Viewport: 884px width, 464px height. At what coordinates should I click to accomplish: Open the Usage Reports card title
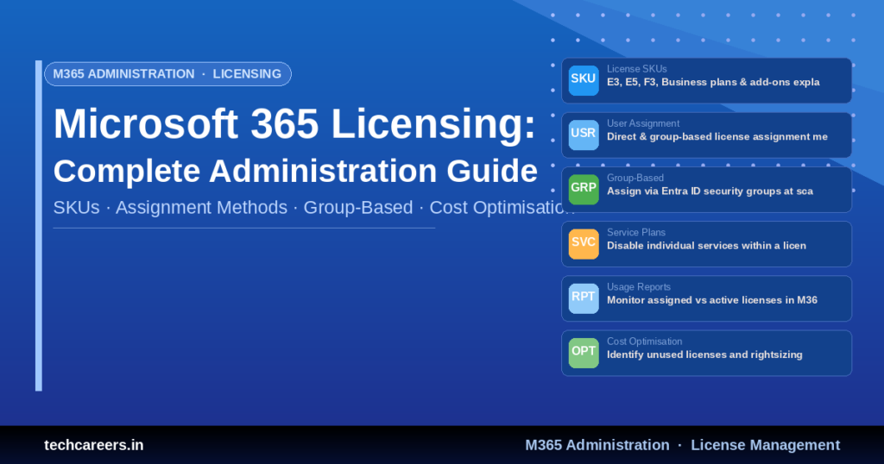click(x=638, y=286)
